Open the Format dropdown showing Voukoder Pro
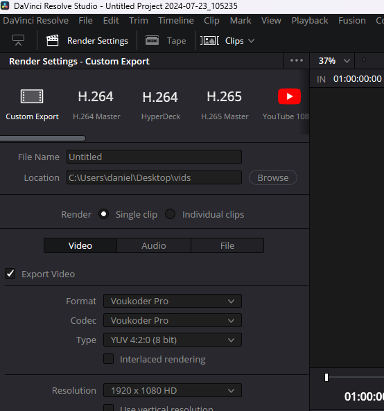This screenshot has width=384, height=411. point(173,301)
